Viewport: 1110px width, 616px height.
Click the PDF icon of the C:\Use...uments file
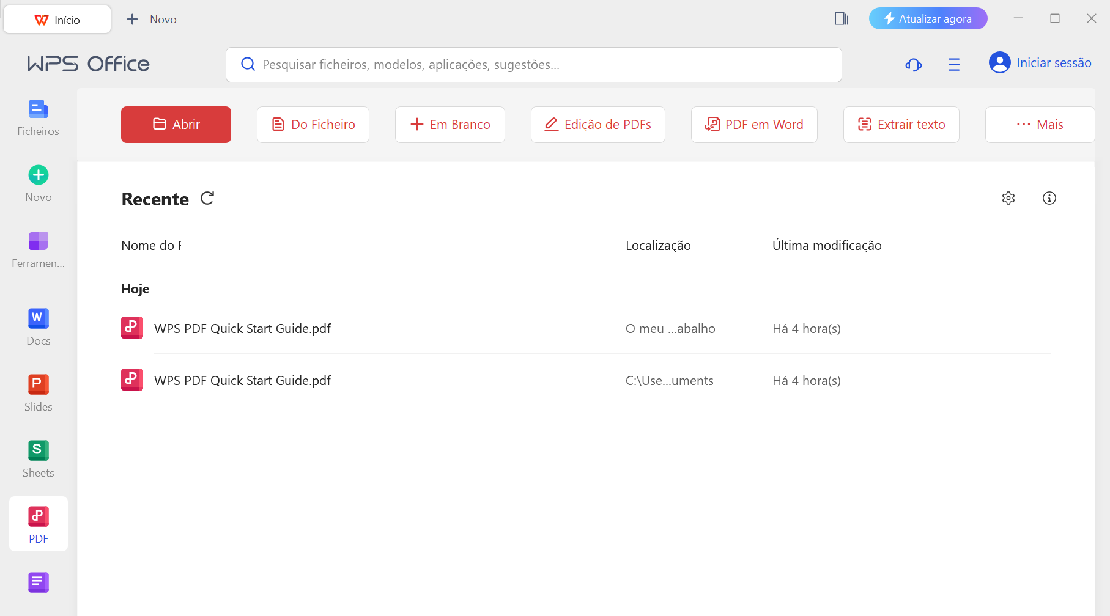tap(132, 380)
